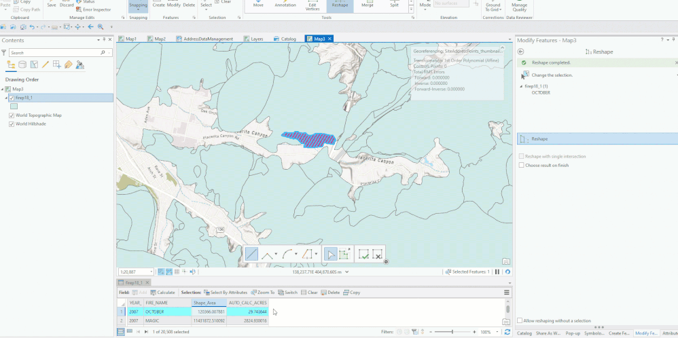The height and width of the screenshot is (338, 678).
Task: Click Calculate field in attribute table
Action: tap(162, 293)
